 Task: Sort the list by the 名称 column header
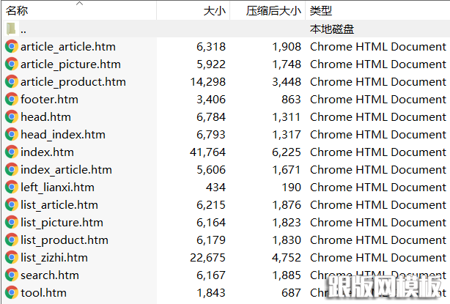click(18, 11)
